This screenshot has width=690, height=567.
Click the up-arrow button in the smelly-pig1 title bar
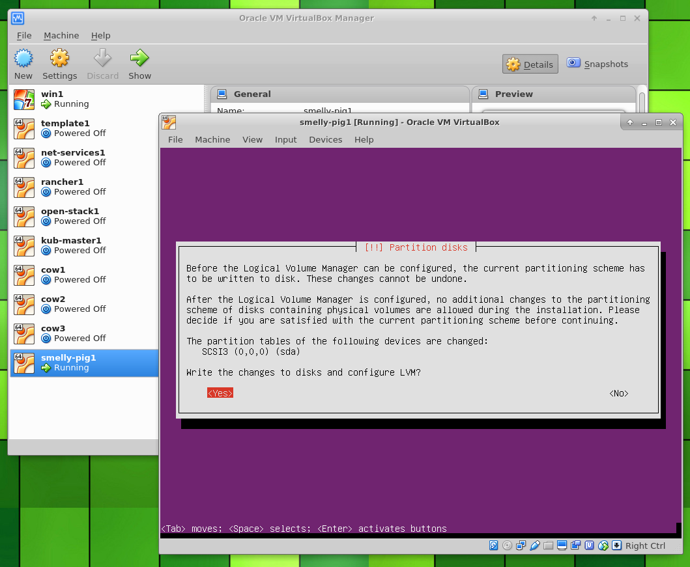tap(629, 122)
